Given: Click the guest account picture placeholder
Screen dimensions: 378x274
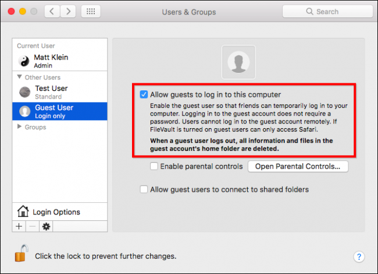Looking at the screenshot, I should (x=238, y=62).
